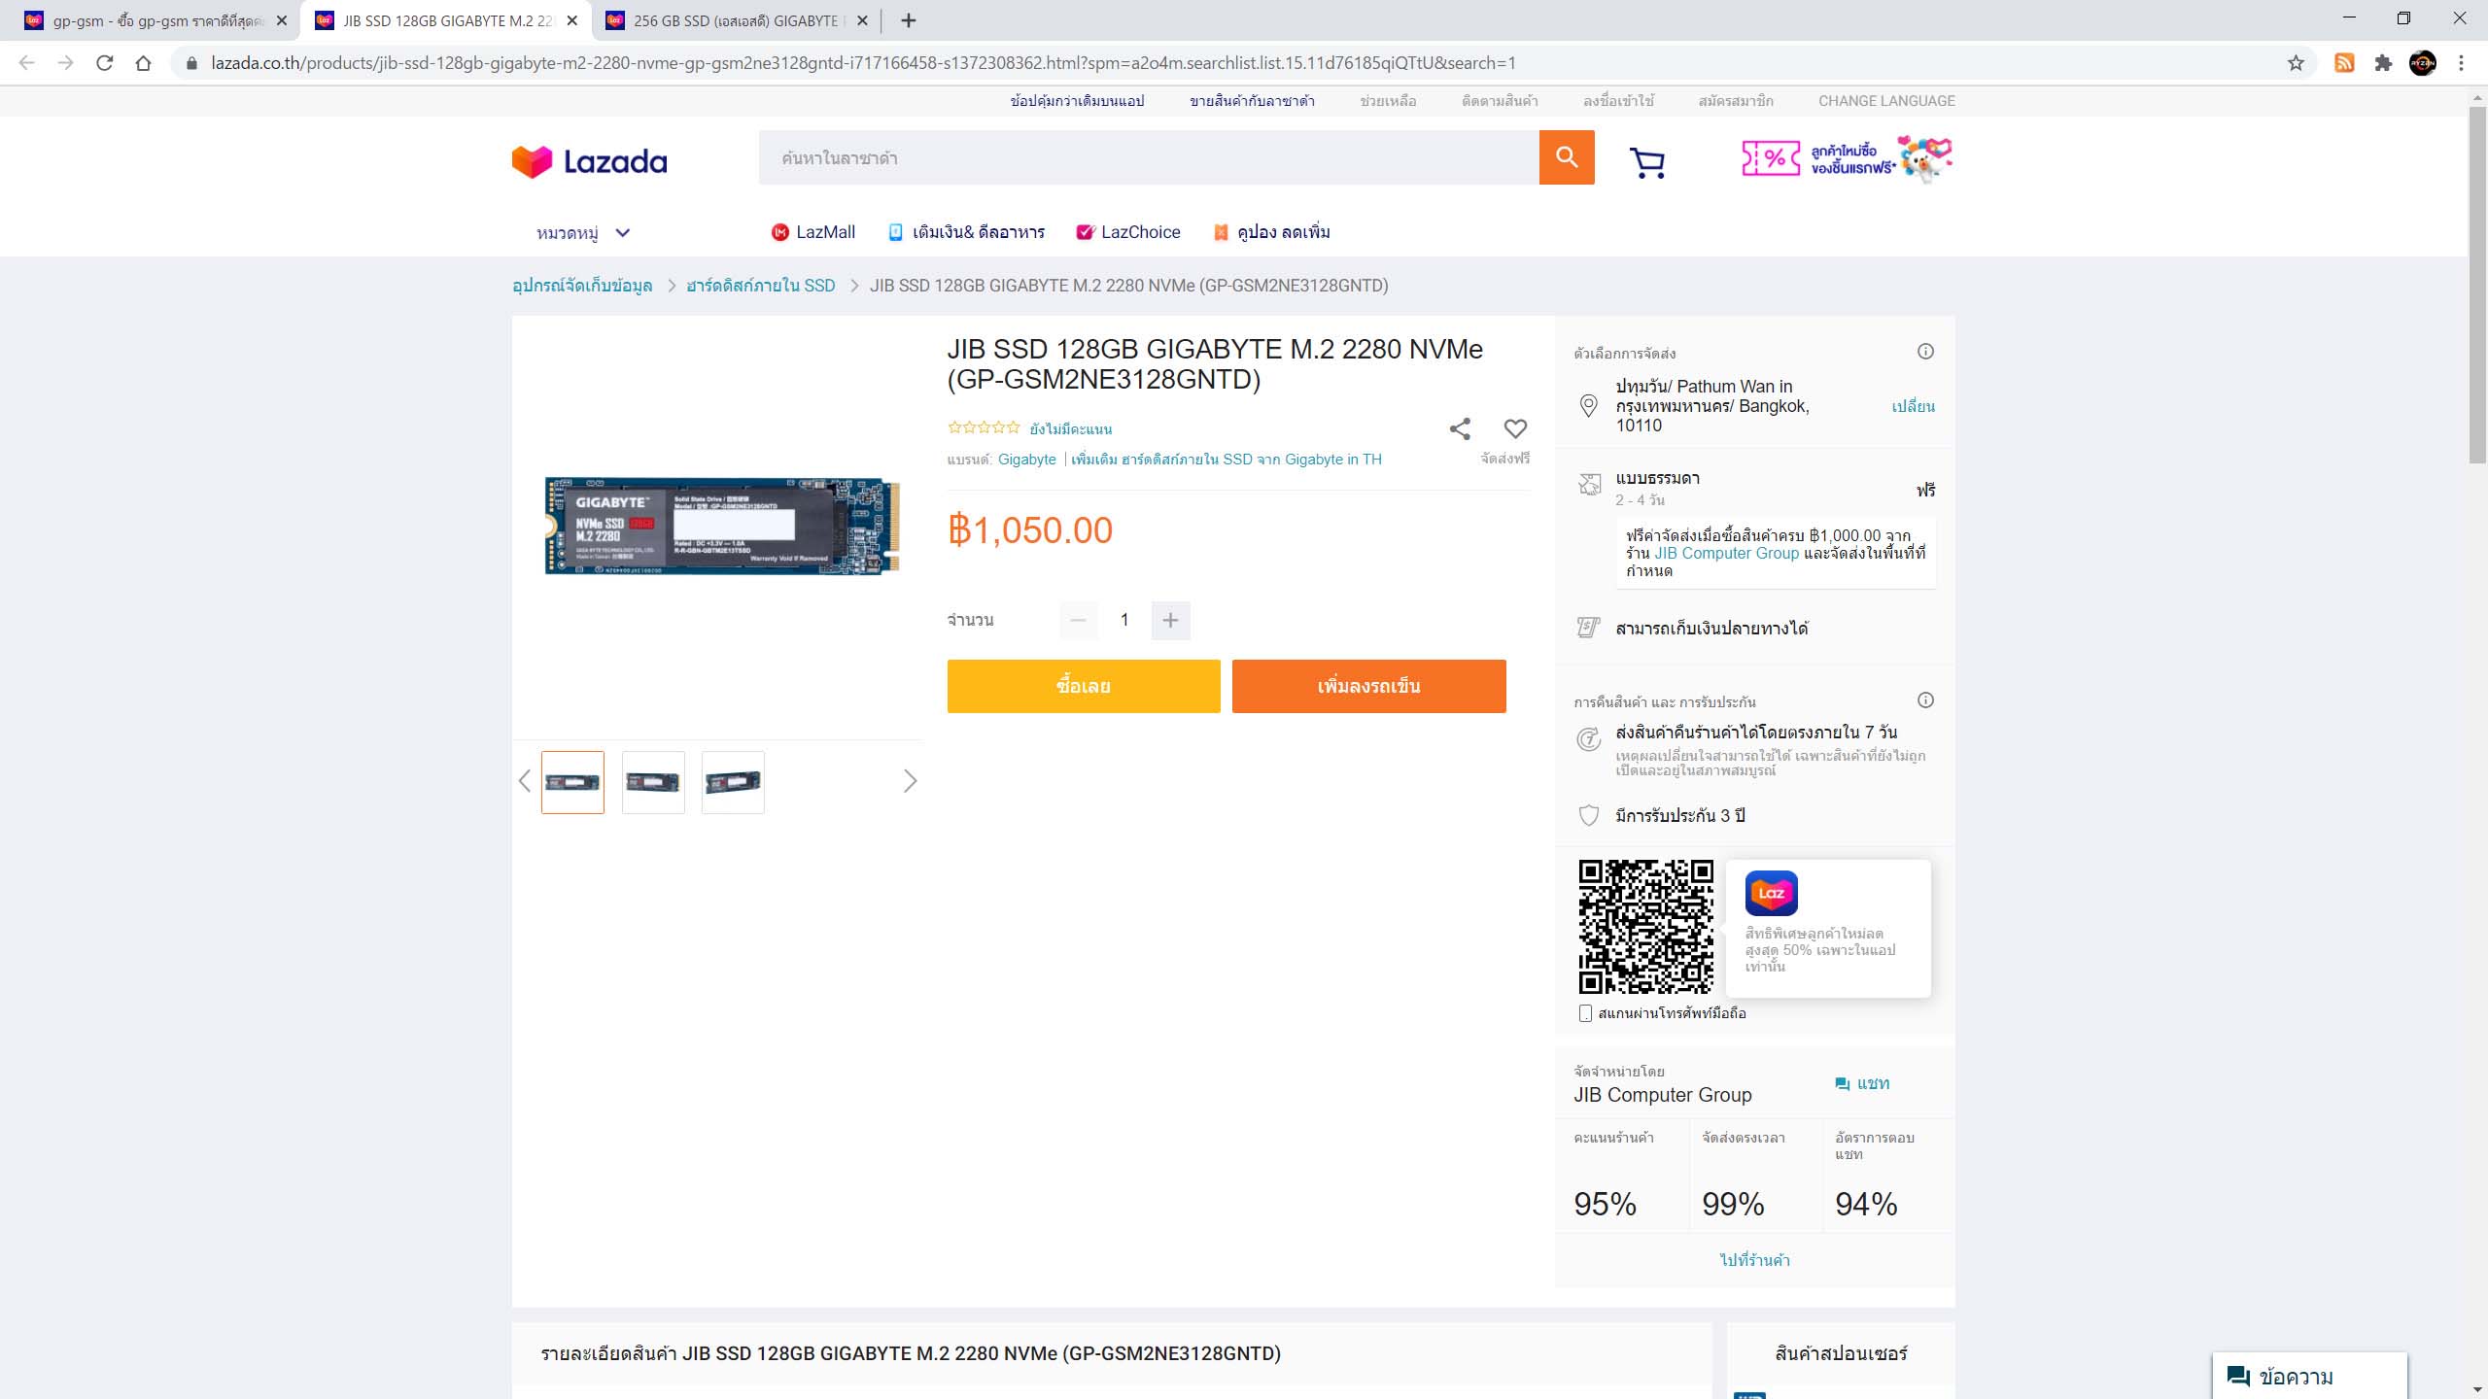Tick the scan via mobile checkbox
This screenshot has width=2488, height=1399.
(x=1585, y=1013)
